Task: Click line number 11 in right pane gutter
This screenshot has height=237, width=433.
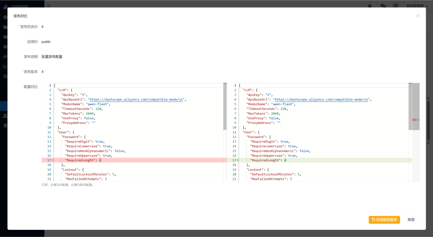Action: [234, 132]
